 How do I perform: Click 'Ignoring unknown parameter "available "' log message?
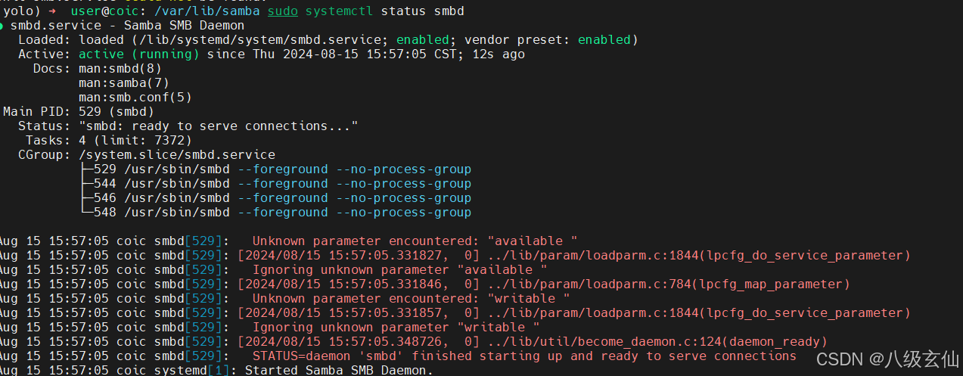pyautogui.click(x=399, y=270)
